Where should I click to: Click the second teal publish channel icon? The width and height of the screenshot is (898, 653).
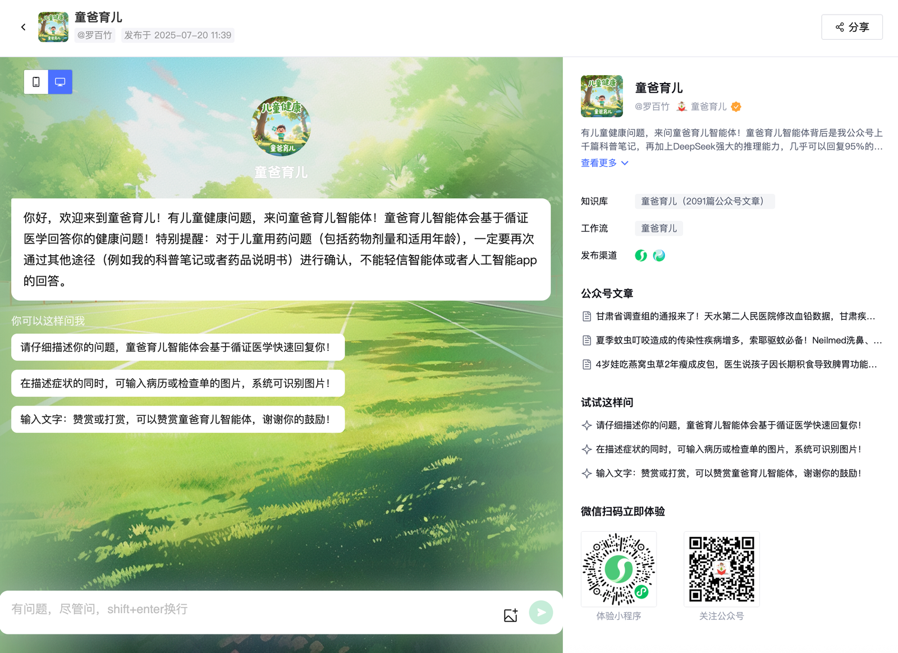point(659,256)
